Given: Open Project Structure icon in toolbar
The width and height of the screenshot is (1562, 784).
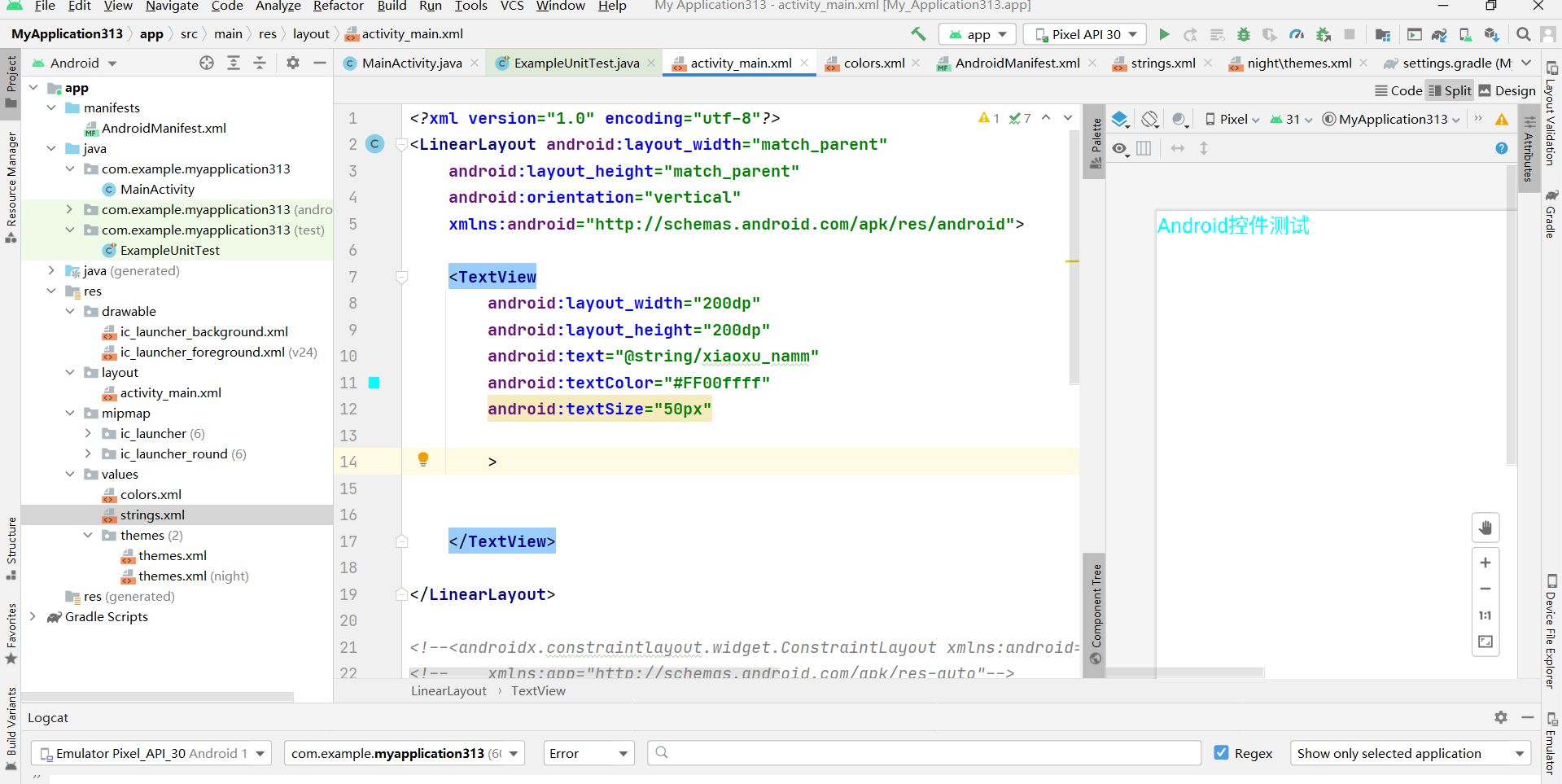Looking at the screenshot, I should coord(1382,34).
